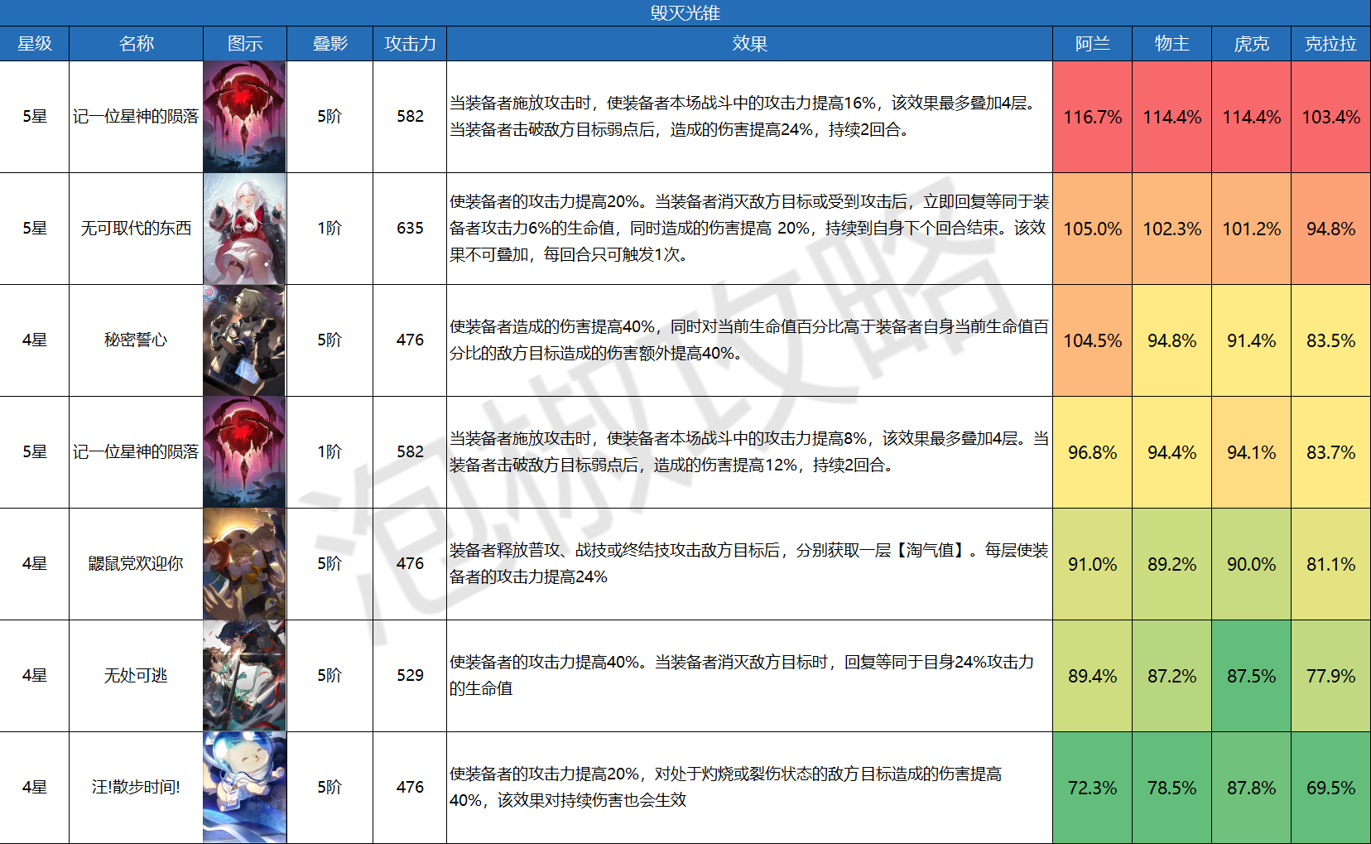Click the 虎克 column header
Screen dimensions: 1371x844
1251,44
